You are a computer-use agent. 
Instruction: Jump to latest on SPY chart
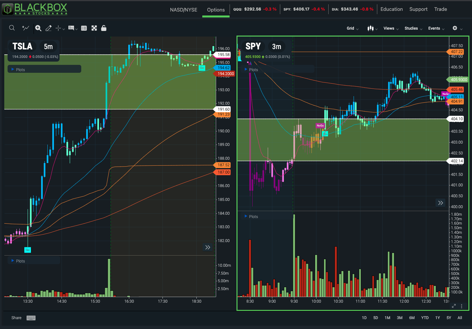pos(440,203)
